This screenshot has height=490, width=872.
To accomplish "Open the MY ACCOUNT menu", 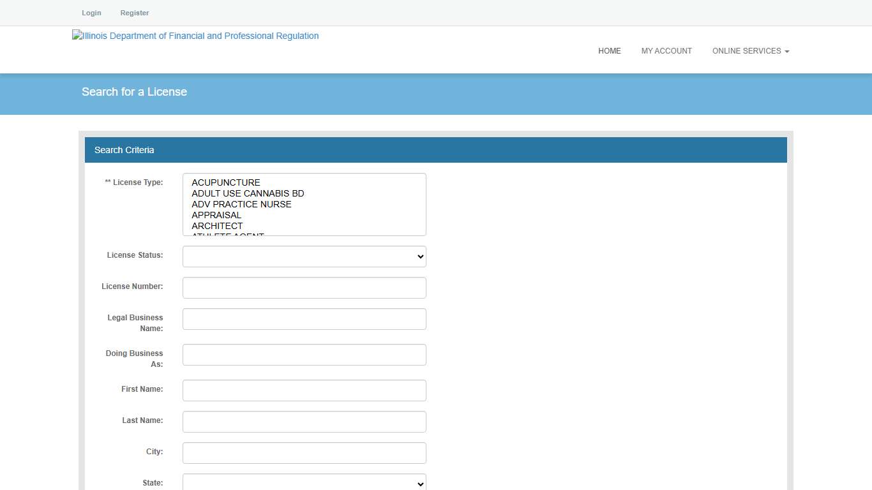I will tap(666, 51).
